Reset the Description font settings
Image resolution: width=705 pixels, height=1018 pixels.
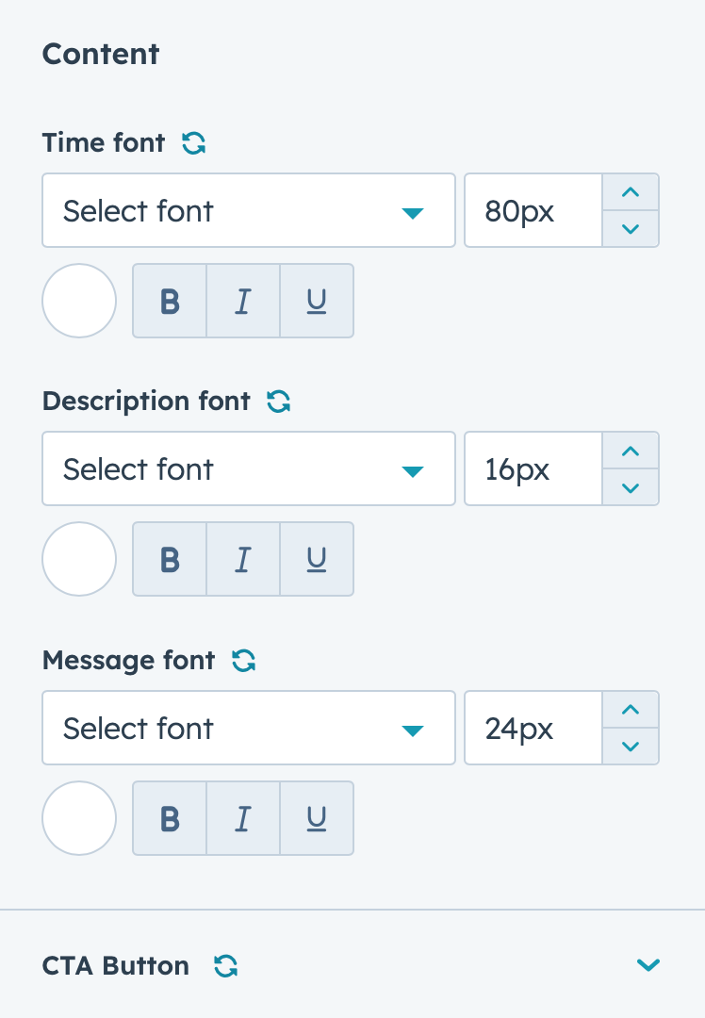[x=278, y=402]
